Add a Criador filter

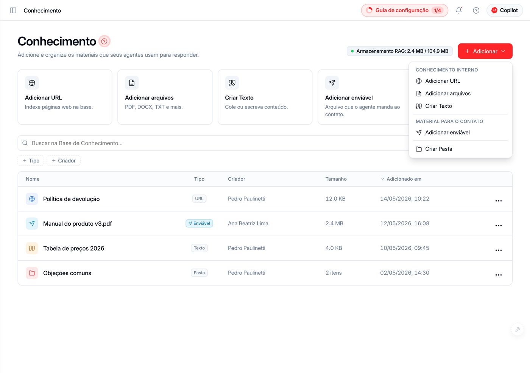coord(64,161)
